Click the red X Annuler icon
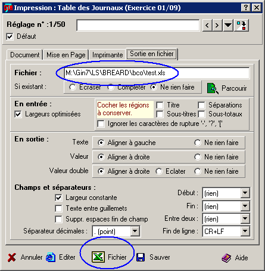Screen dimensions: 265x271 (x=12, y=257)
